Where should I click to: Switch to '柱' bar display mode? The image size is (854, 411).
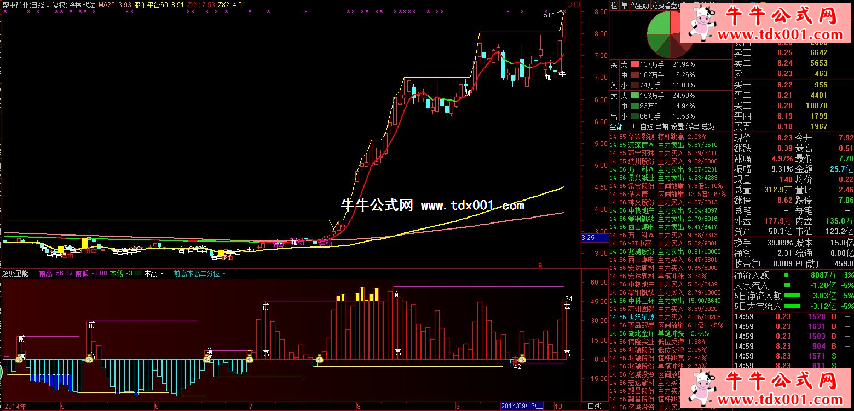coord(614,5)
